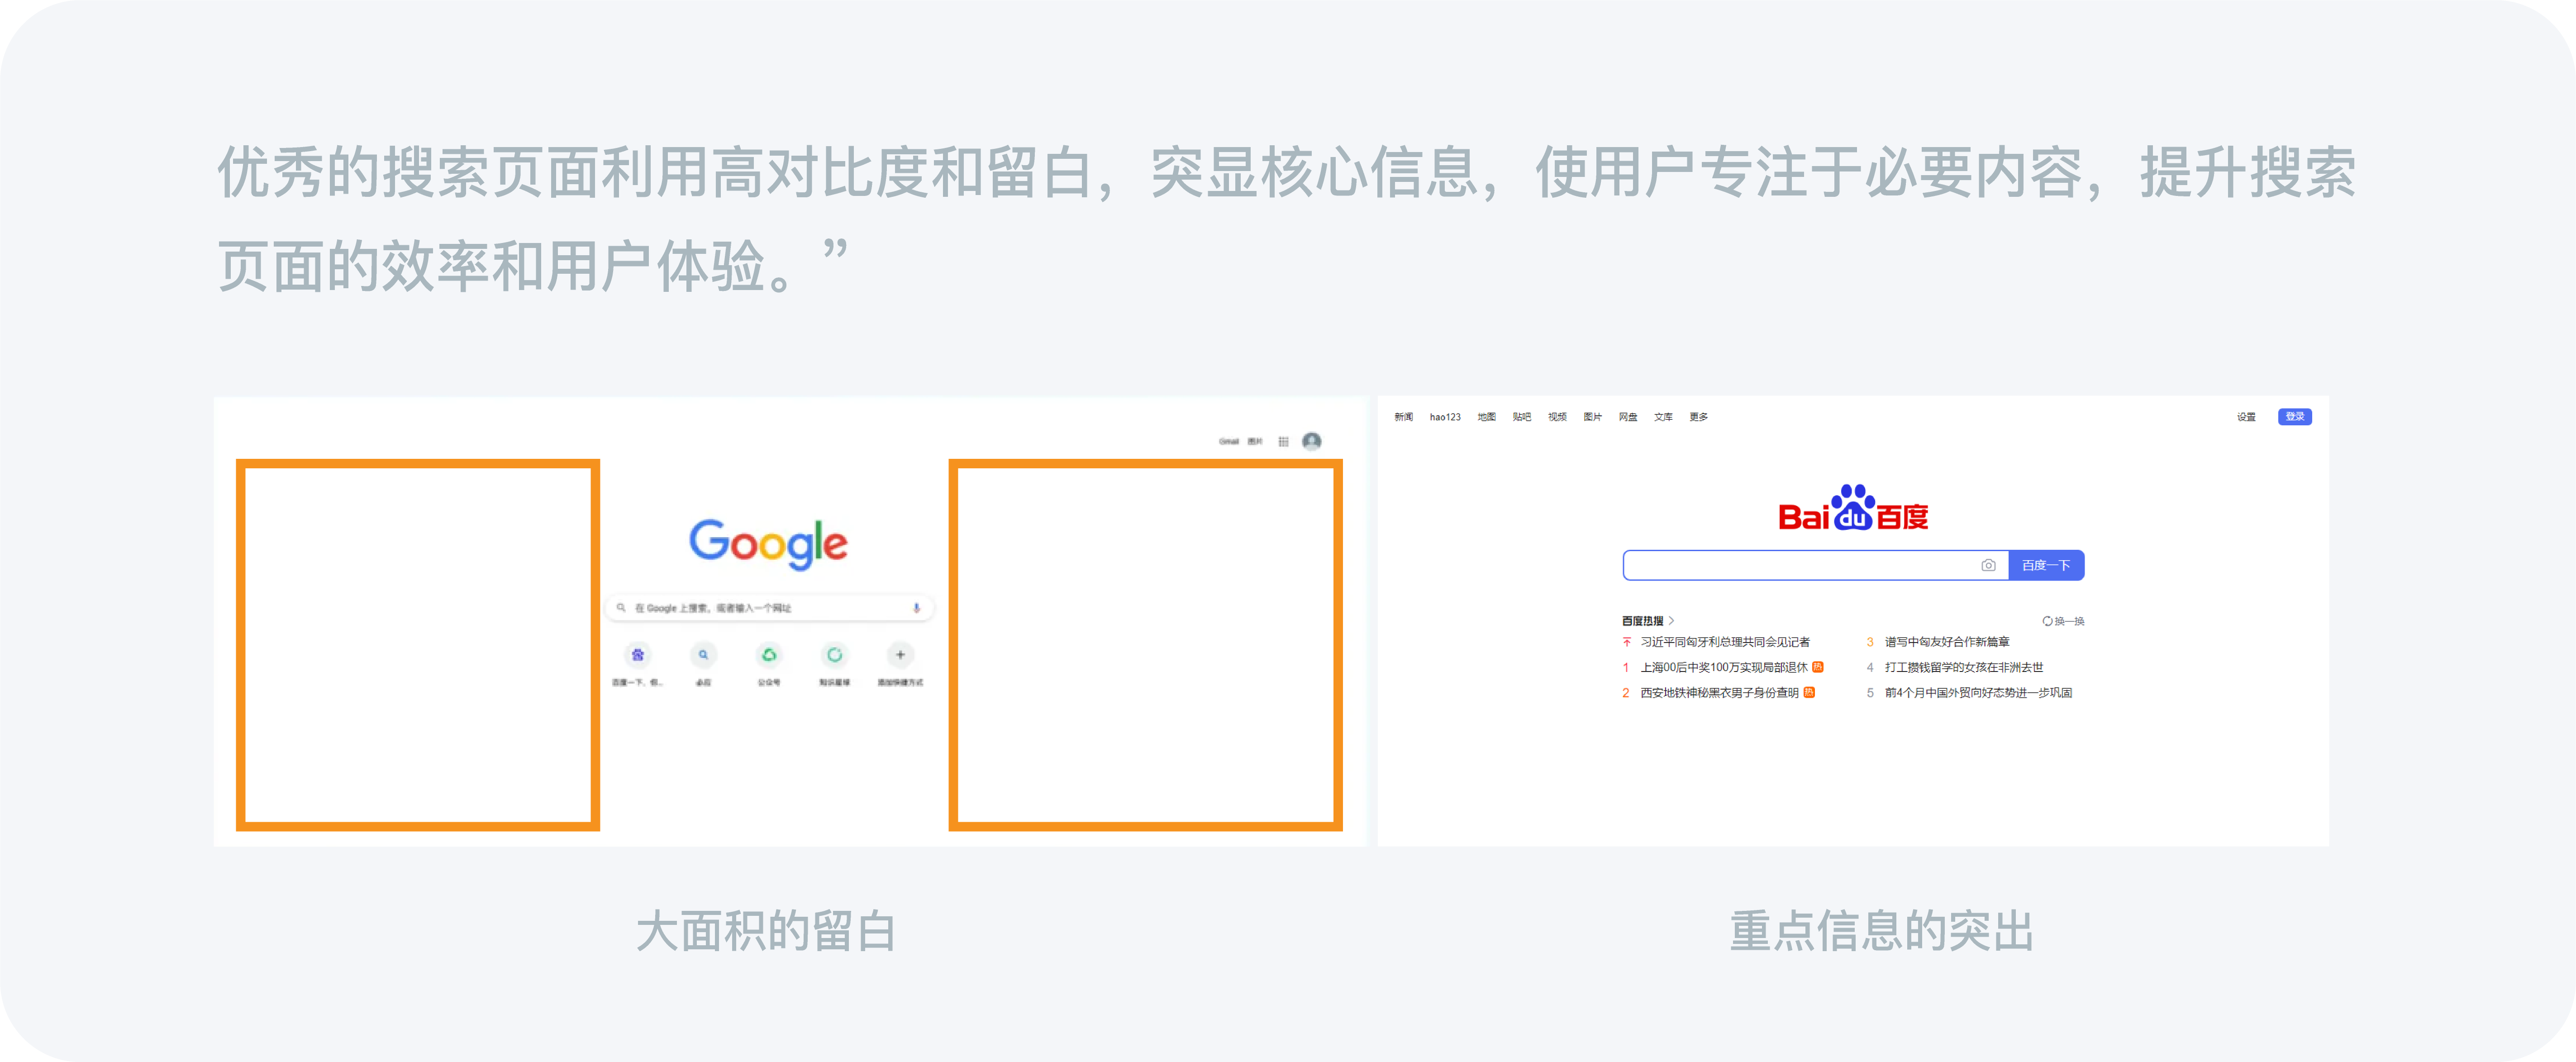Switch to the 视频 tab
This screenshot has height=1062, width=2576.
coord(1557,417)
